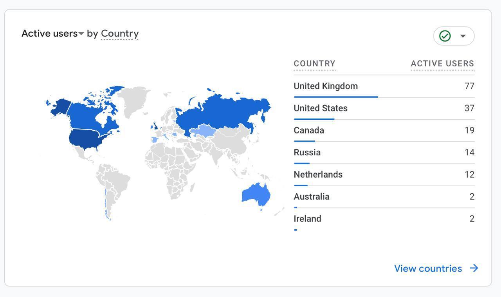Click the United Kingdom's blue progress bar
The image size is (501, 297).
(336, 97)
